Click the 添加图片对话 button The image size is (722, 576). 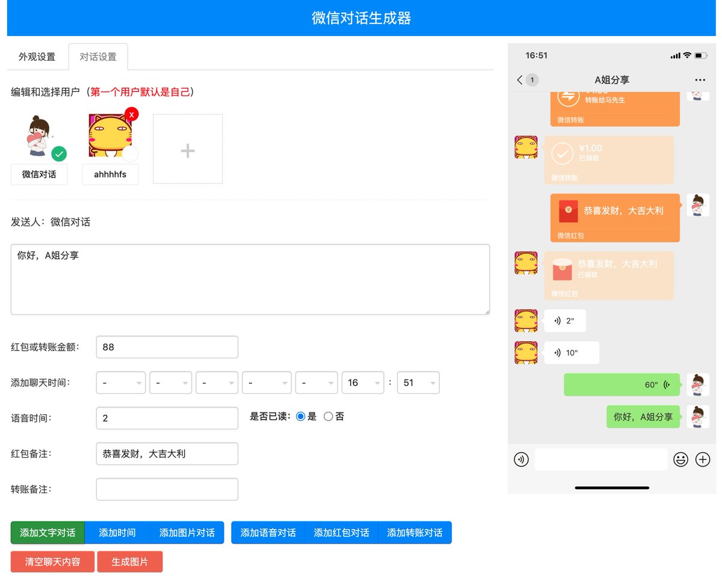click(187, 533)
